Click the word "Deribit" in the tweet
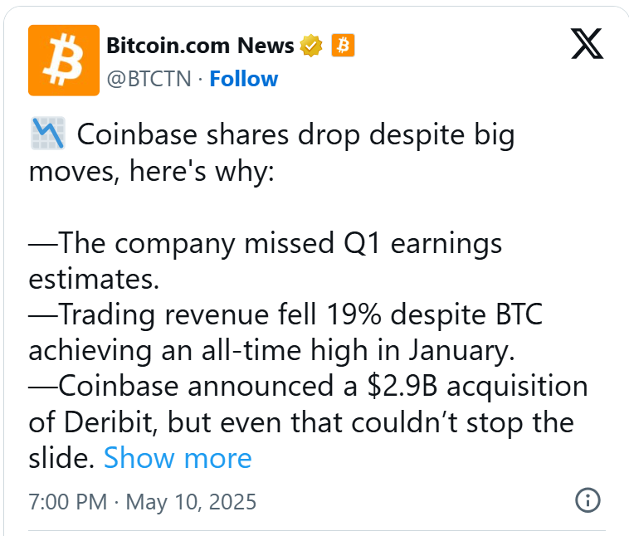This screenshot has height=536, width=629. [110, 422]
